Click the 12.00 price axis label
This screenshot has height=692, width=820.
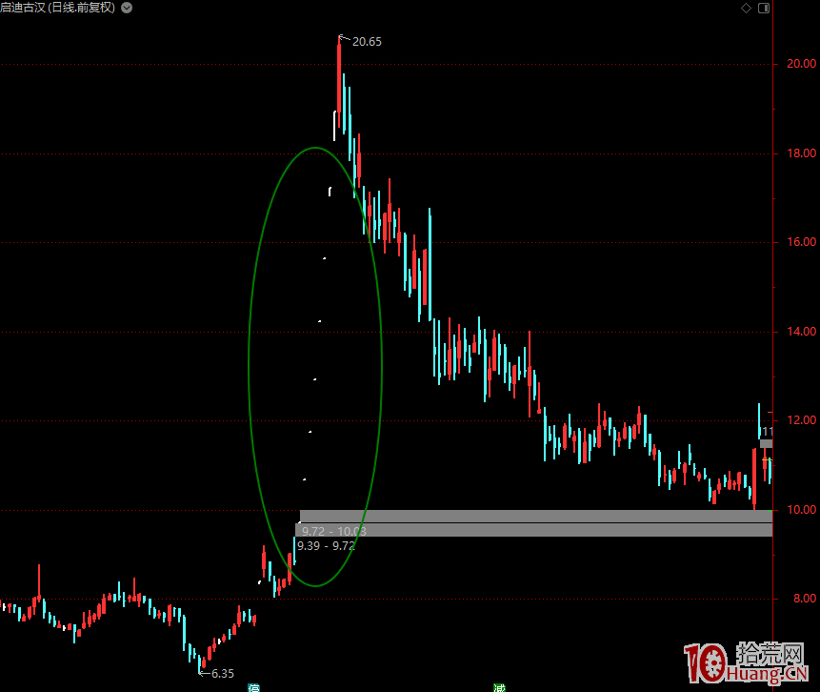pyautogui.click(x=801, y=420)
